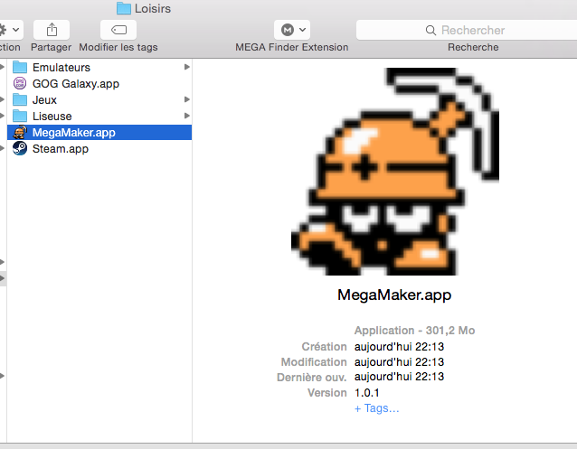
Task: Select GOG Galaxy.app in the list
Action: (x=99, y=83)
